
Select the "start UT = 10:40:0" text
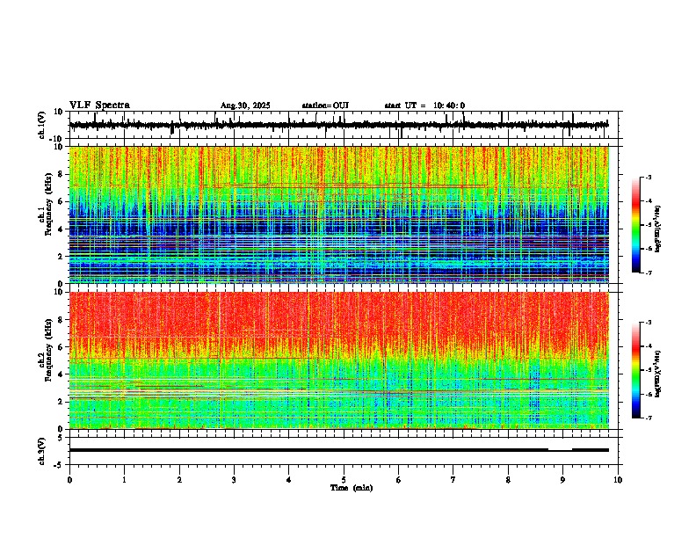424,105
